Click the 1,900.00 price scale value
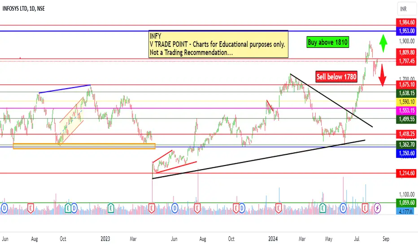 407,41
